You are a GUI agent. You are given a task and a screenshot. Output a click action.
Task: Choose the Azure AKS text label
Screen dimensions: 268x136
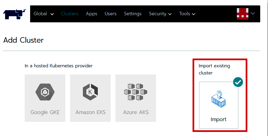[136, 112]
